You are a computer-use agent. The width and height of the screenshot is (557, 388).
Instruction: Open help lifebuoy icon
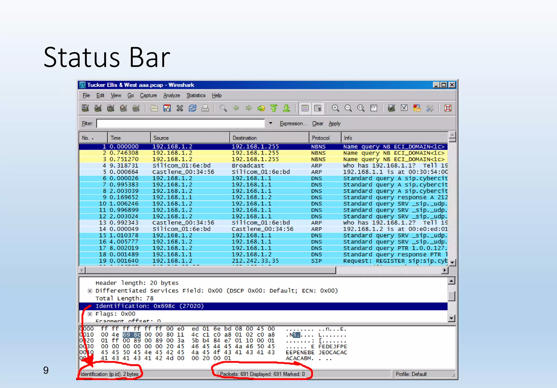pos(448,108)
